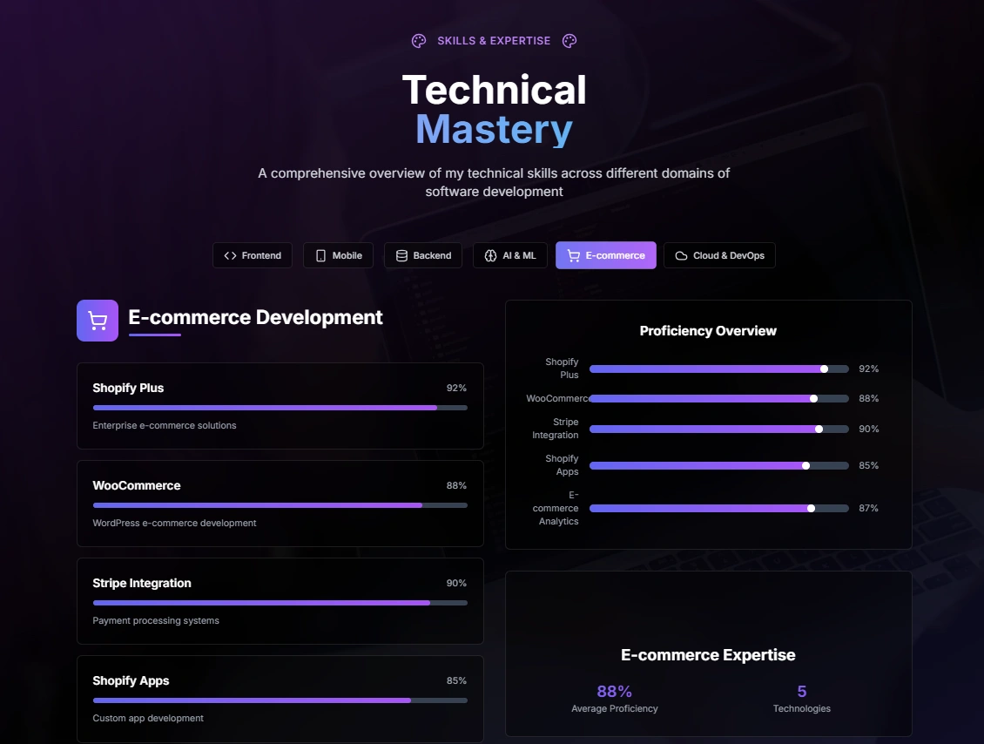Show the AI & ML tab
The image size is (984, 744).
(x=510, y=255)
